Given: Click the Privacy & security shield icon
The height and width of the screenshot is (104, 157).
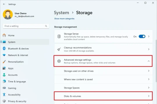Looking at the screenshot, I should pyautogui.click(x=4, y=101).
